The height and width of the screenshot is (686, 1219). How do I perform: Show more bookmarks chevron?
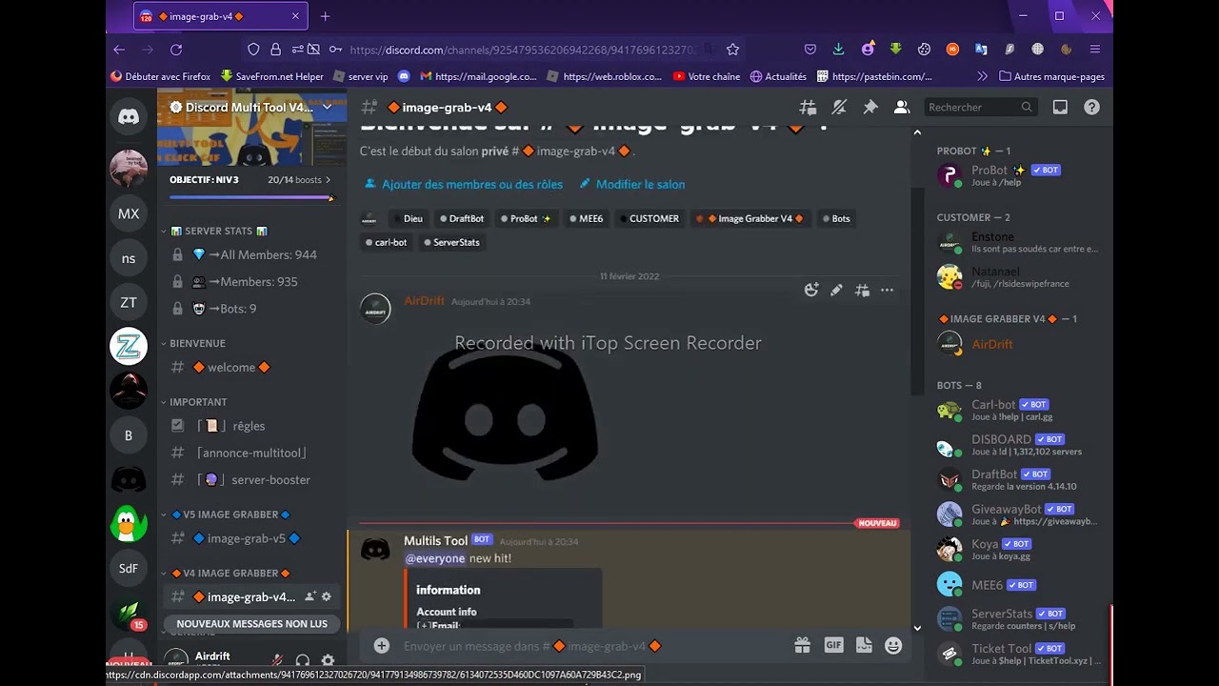[x=982, y=76]
